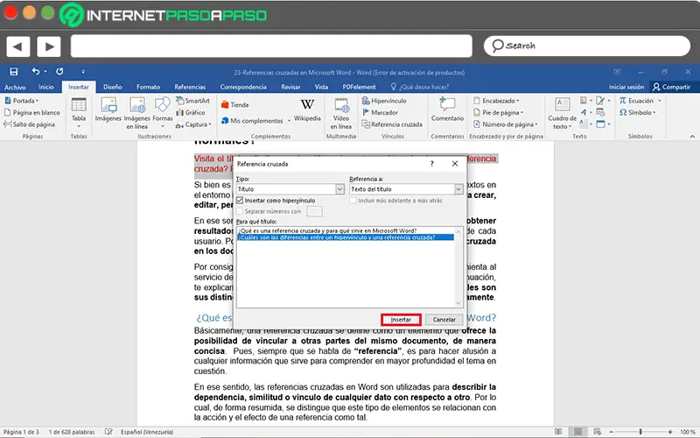Click 'Español (Venezuela)' language in status bar
This screenshot has height=438, width=700.
click(147, 432)
